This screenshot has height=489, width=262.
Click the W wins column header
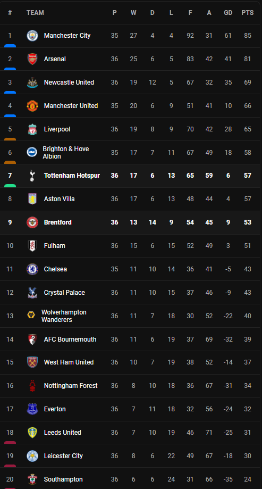click(133, 13)
